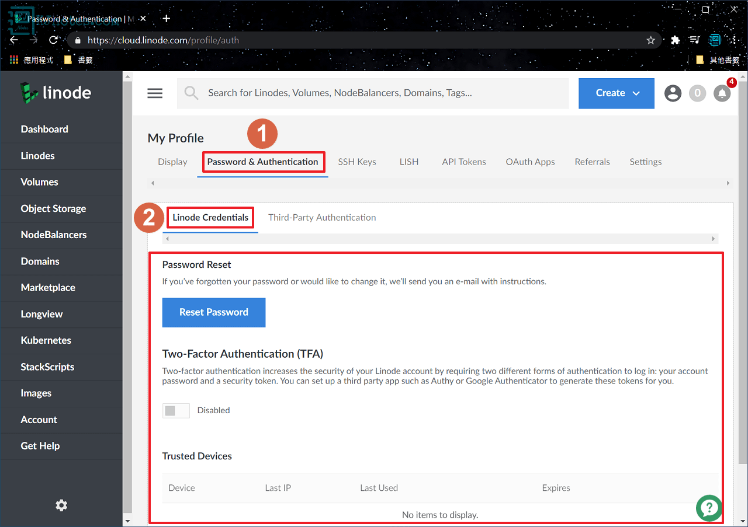The width and height of the screenshot is (748, 527).
Task: Open the OAuth Apps tab
Action: [531, 162]
